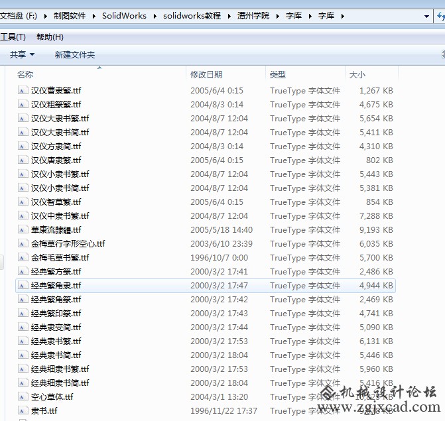Select the 金梅草行字形空心.ttf font icon
Image resolution: width=445 pixels, height=421 pixels.
23,243
